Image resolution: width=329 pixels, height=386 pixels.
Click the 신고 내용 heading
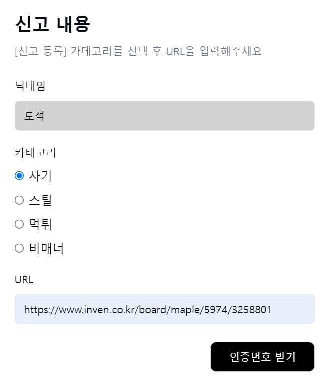(x=53, y=24)
